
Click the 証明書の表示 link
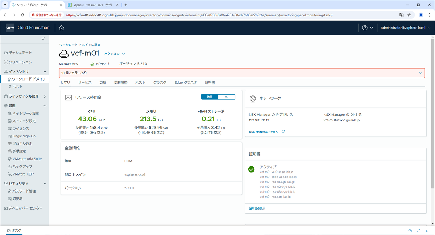(x=257, y=209)
